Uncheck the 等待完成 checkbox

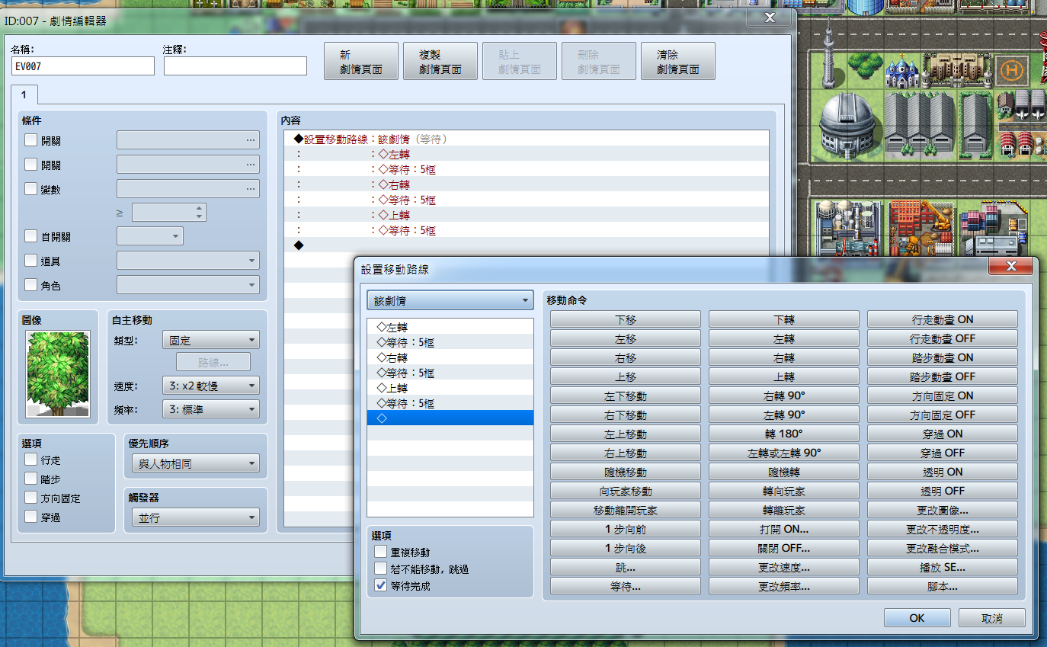pyautogui.click(x=381, y=586)
